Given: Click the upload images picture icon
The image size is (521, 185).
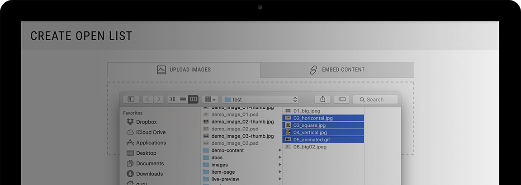Looking at the screenshot, I should pos(161,69).
